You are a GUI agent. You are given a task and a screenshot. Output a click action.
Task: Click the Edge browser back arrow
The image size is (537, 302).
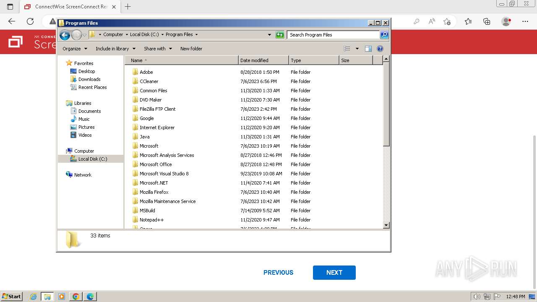pyautogui.click(x=12, y=21)
